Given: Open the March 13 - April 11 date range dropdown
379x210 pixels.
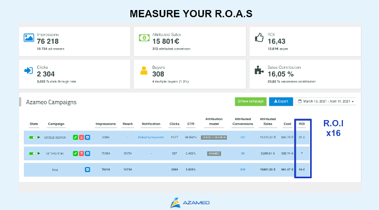Looking at the screenshot, I should click(x=326, y=102).
